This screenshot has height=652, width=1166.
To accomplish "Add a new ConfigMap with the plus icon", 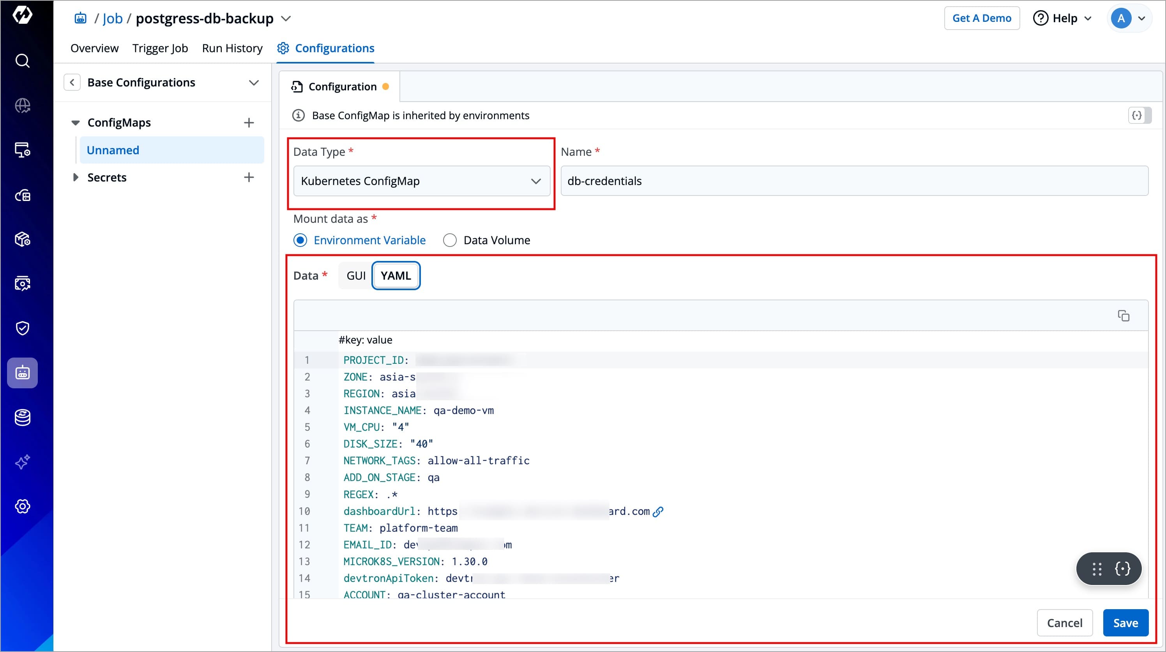I will [x=249, y=123].
